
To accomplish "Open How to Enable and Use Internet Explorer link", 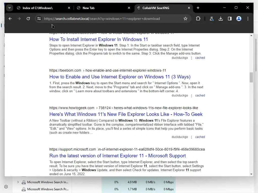I will click(120, 77).
